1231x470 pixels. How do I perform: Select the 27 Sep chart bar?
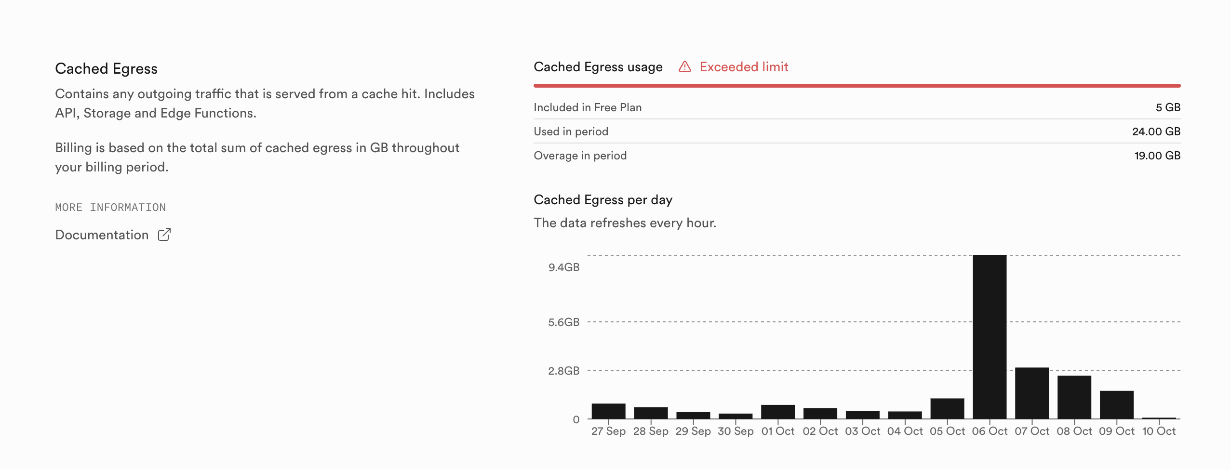tap(608, 411)
